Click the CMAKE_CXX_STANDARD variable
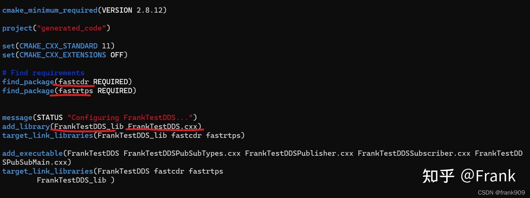This screenshot has width=530, height=198. (59, 46)
